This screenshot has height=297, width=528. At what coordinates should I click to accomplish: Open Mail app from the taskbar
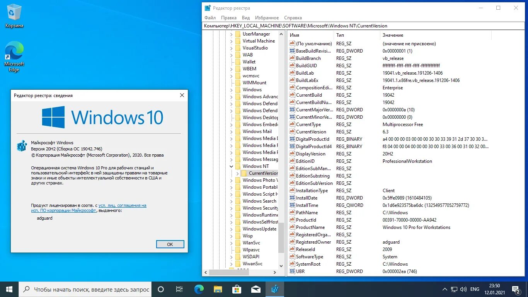point(255,289)
